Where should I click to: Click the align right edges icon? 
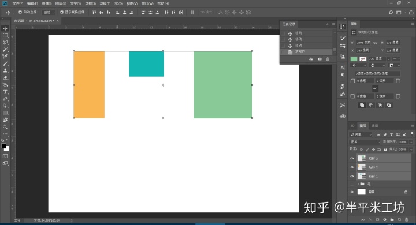pos(132,13)
